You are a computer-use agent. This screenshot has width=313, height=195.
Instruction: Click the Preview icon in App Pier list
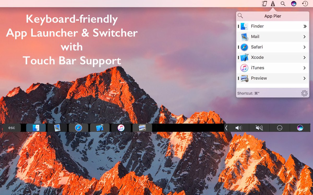pos(244,78)
